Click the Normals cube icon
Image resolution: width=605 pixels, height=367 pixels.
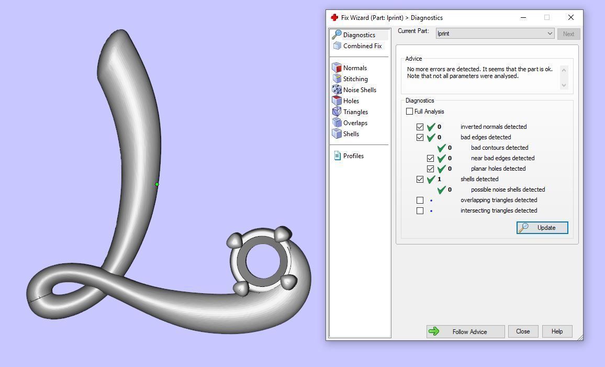[x=337, y=68]
